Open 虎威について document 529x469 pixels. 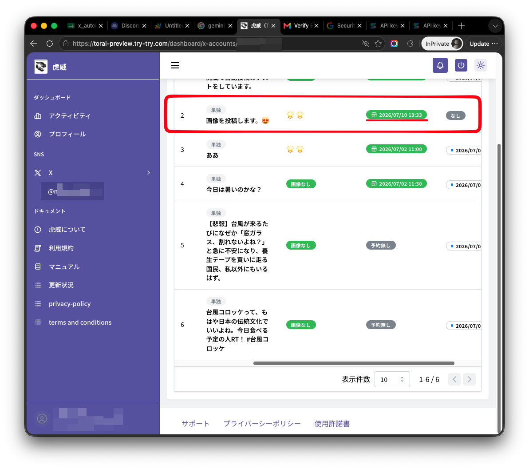(x=67, y=230)
